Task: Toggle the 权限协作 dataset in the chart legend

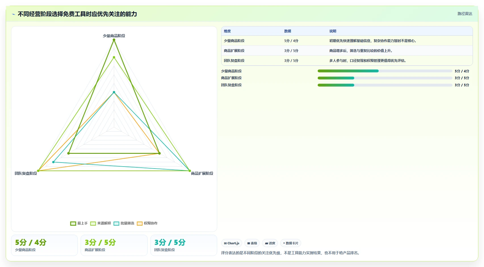Action: click(147, 223)
